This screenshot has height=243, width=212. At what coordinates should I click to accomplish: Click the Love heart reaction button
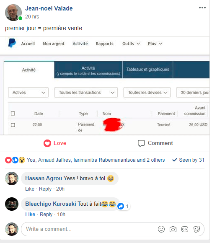point(55,143)
